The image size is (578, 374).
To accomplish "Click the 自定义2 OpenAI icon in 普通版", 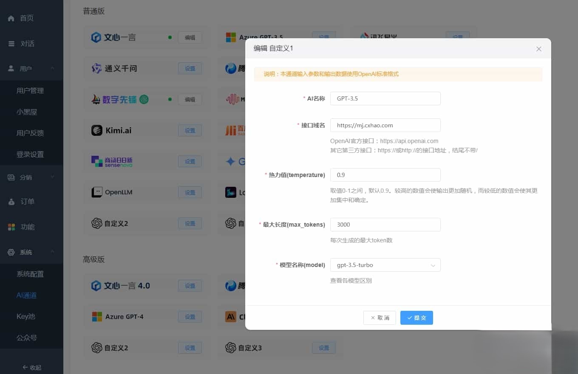I will tap(97, 223).
